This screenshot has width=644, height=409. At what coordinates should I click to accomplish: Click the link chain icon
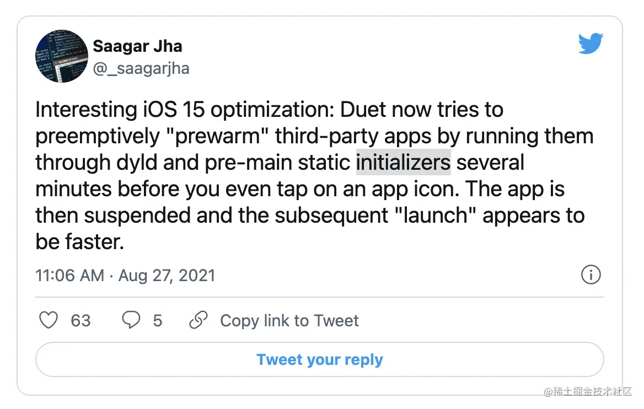coord(198,320)
